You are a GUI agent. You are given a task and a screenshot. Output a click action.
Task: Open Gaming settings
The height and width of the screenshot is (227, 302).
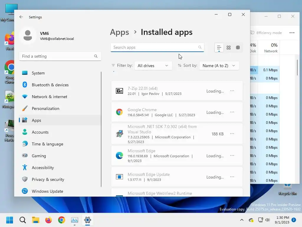pyautogui.click(x=60, y=156)
